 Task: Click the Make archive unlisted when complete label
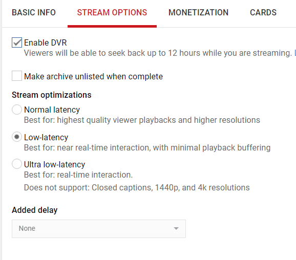pos(93,77)
